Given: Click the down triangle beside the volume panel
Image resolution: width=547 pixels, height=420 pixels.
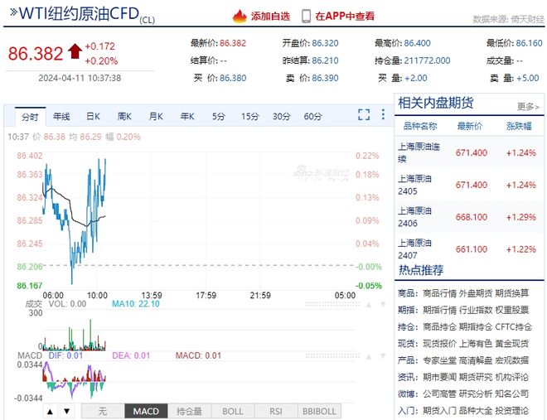Looking at the screenshot, I should point(383,304).
